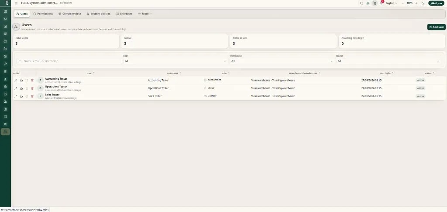Click the chat bubble icon in sidebar
Viewport: 447px width, 212px height.
[5, 41]
